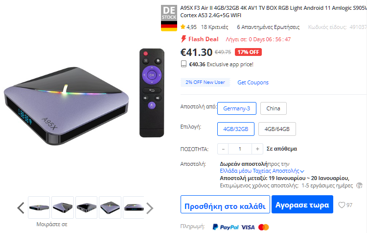Choose the 4GB/64GB option

pos(277,129)
